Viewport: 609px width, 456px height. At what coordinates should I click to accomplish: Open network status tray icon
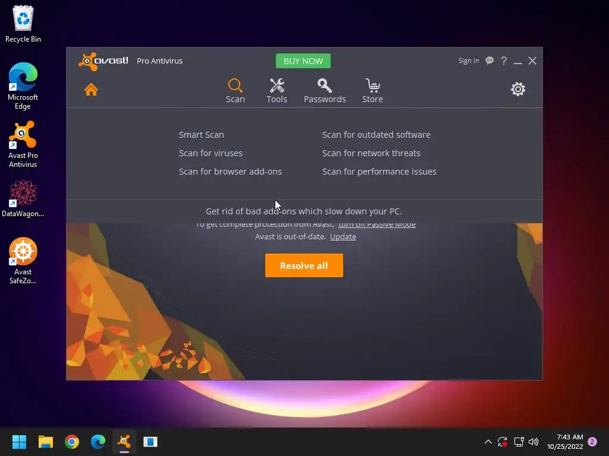point(519,442)
